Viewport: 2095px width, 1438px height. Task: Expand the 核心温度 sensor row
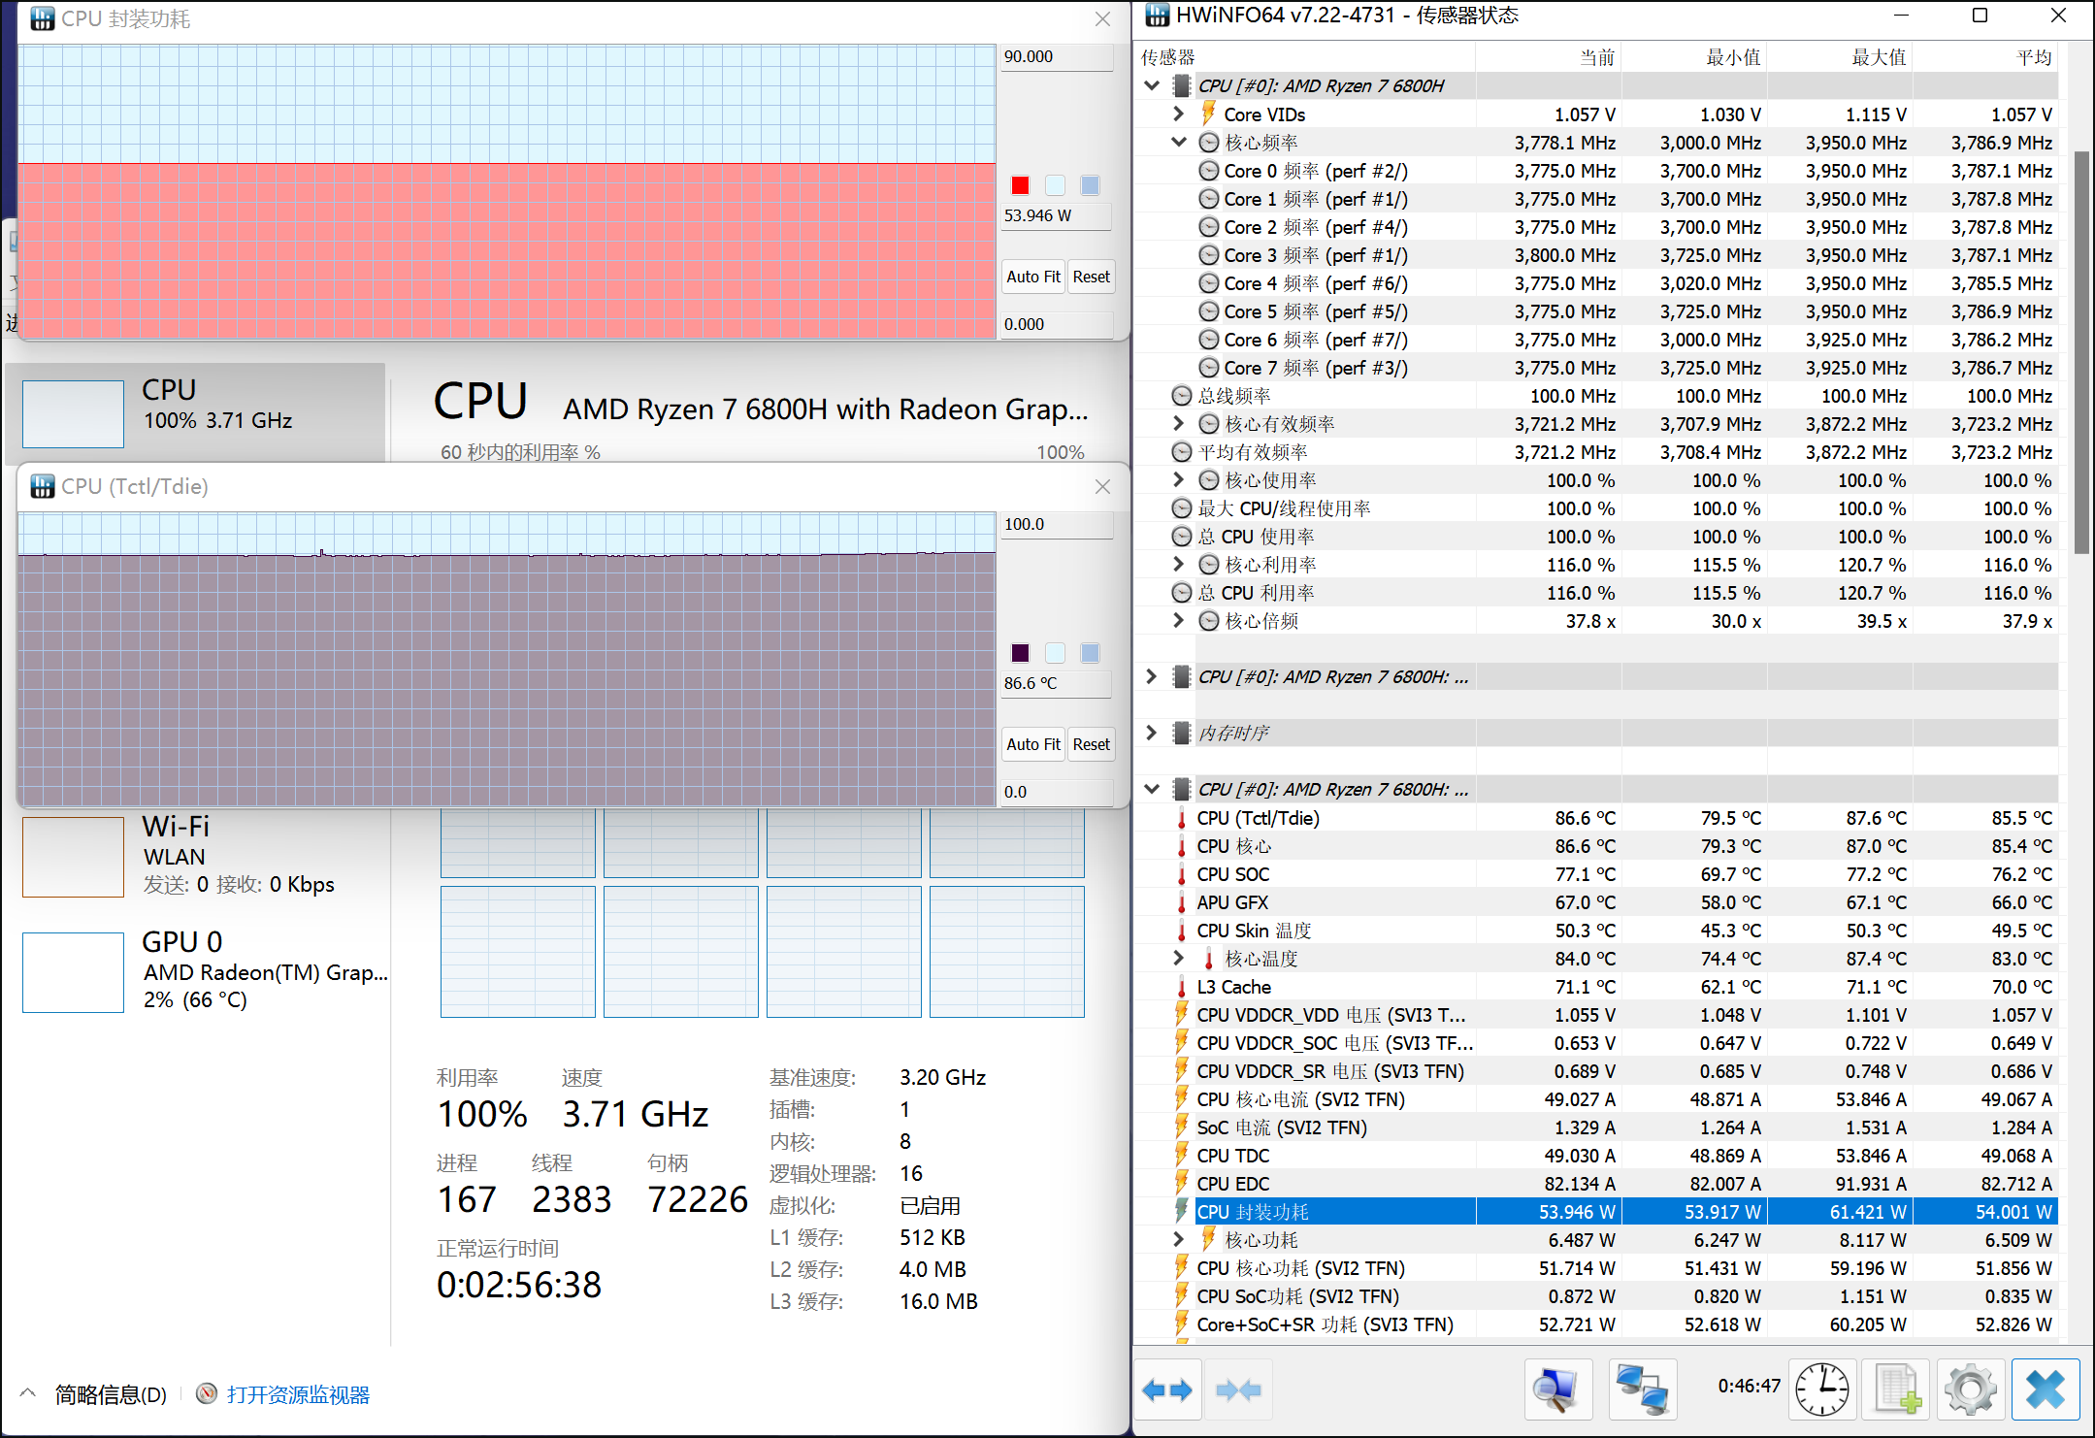tap(1178, 959)
